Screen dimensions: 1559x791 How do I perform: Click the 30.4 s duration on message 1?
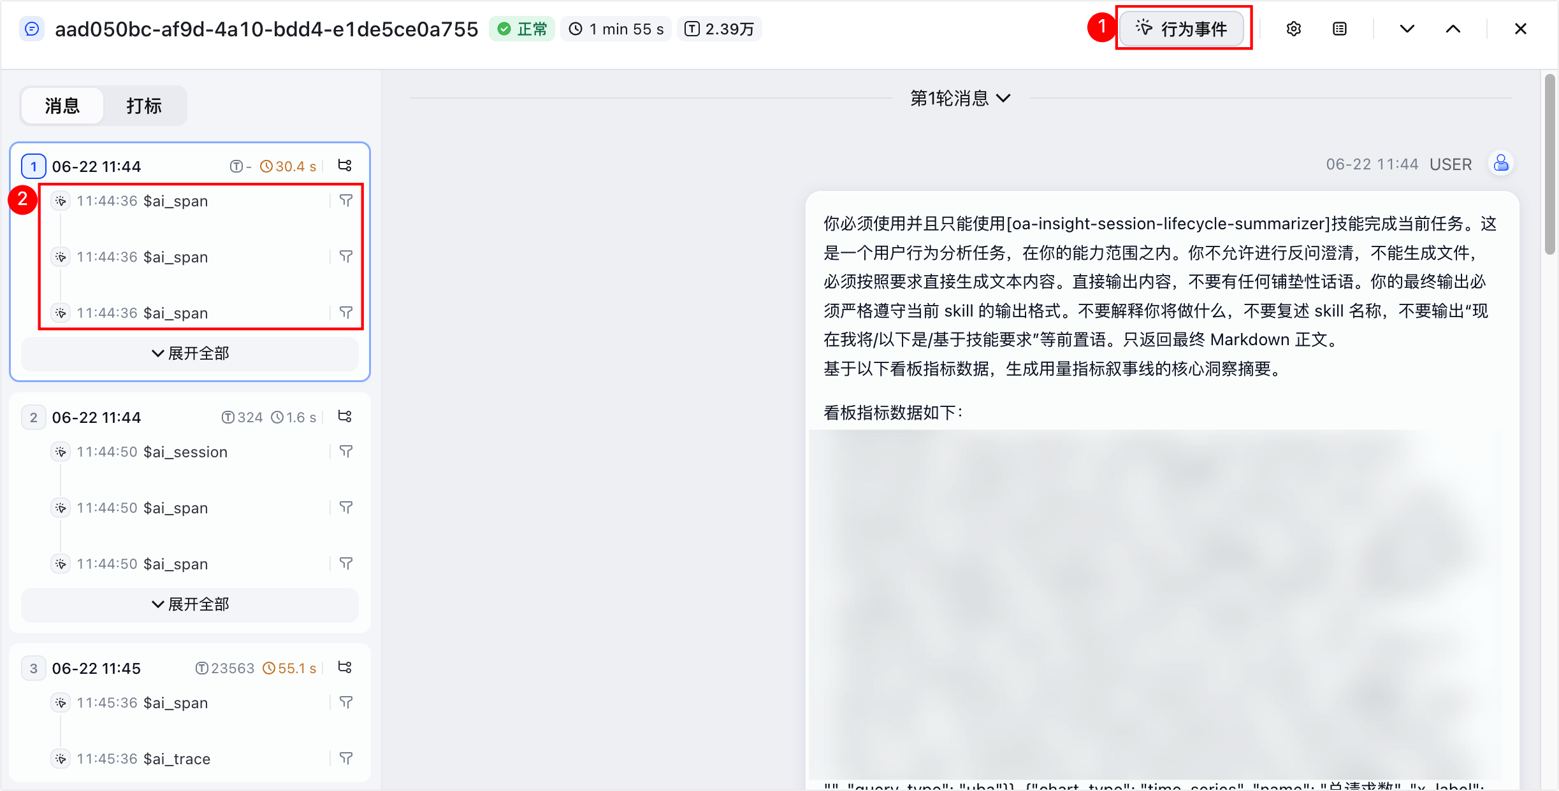click(288, 167)
